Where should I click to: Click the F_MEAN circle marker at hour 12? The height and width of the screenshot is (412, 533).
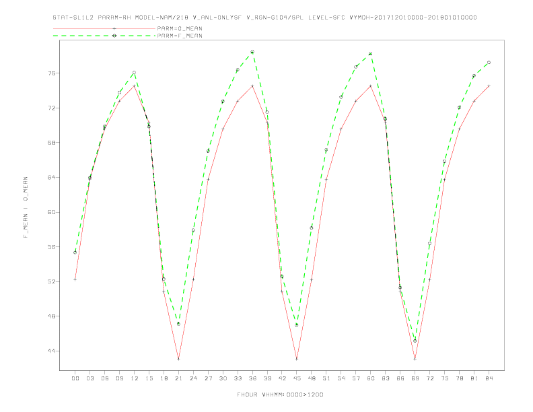135,73
